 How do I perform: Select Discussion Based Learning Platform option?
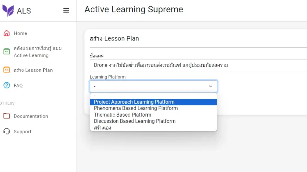click(x=153, y=121)
